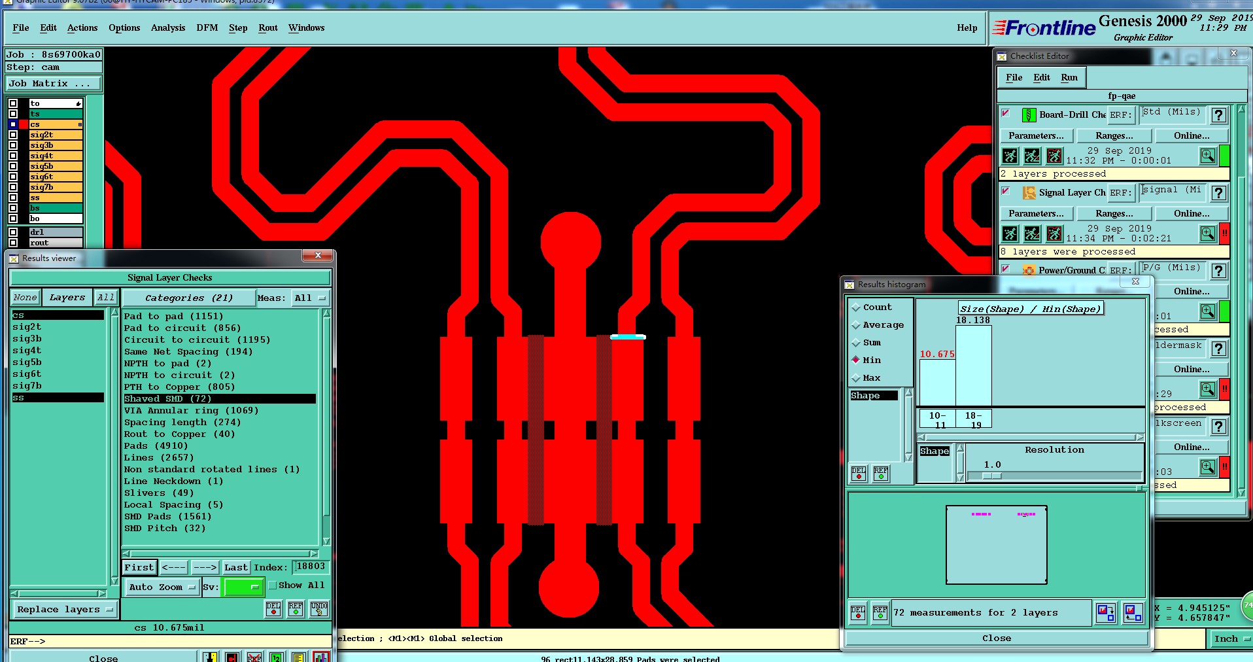
Task: Click REF icon under histogram Shape list
Action: tap(881, 473)
